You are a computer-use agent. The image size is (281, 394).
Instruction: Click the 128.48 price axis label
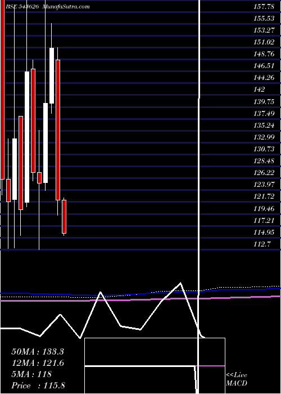pyautogui.click(x=264, y=161)
